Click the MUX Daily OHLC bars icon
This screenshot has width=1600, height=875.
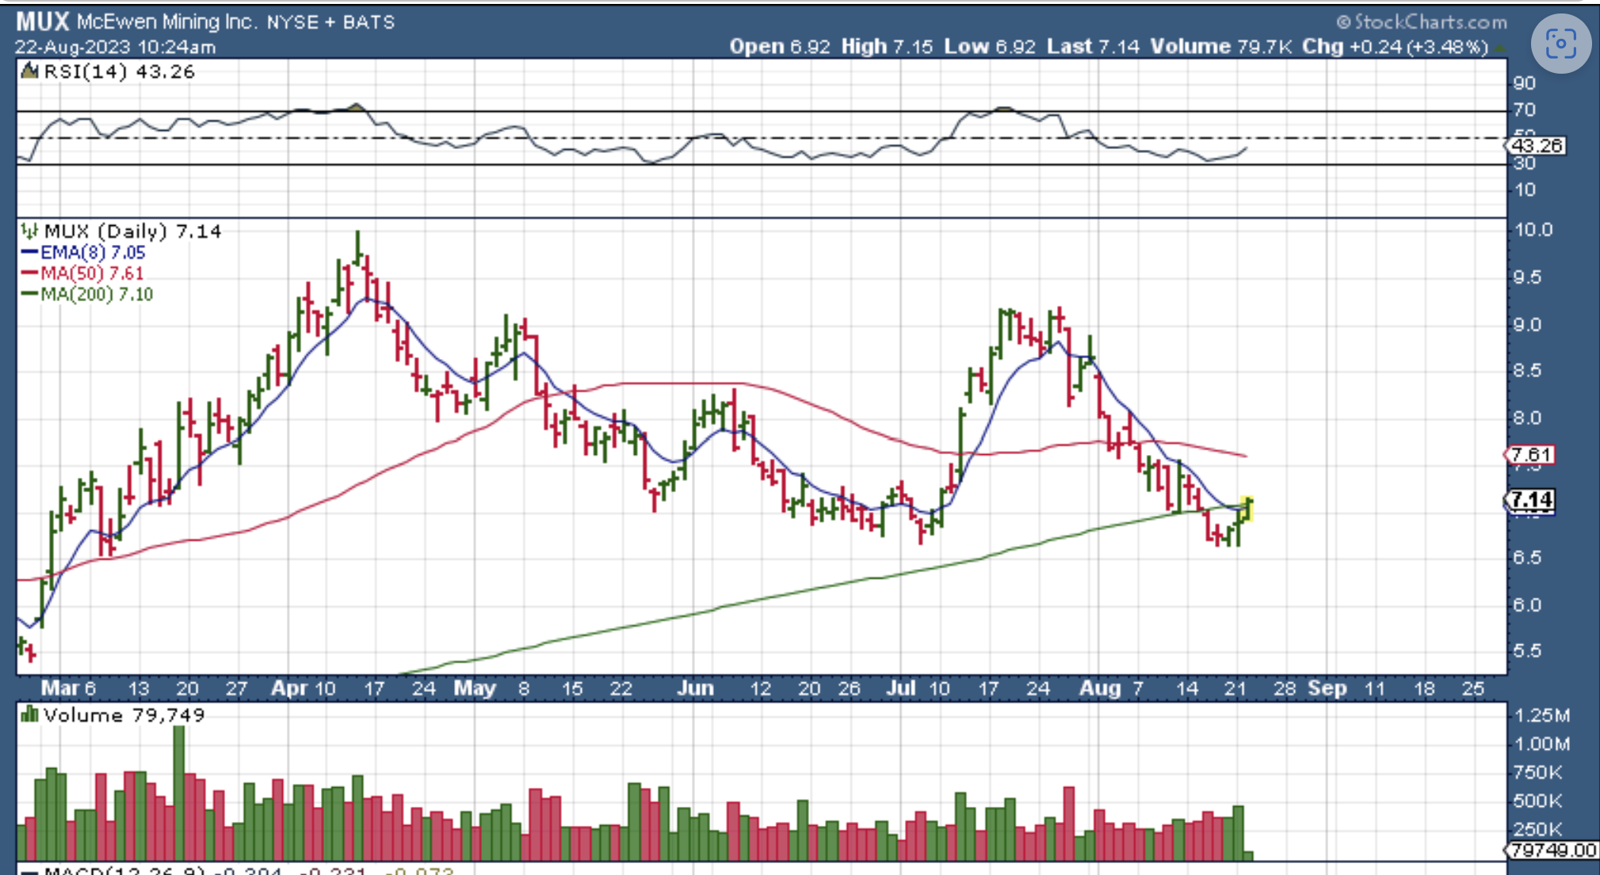(x=29, y=231)
